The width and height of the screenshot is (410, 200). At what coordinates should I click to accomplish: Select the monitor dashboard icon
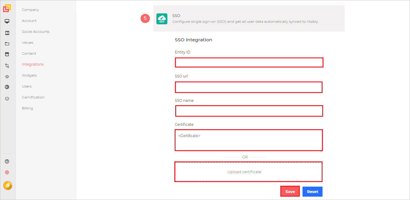point(7,21)
